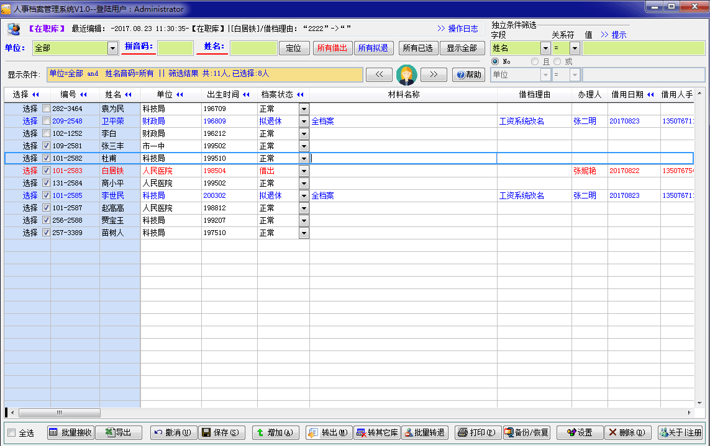
Task: Open 关于|注册 about dialog
Action: click(681, 432)
